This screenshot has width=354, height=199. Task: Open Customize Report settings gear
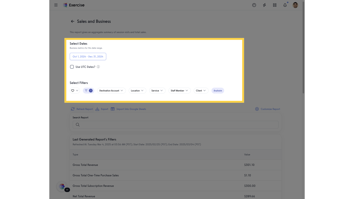coord(257,109)
